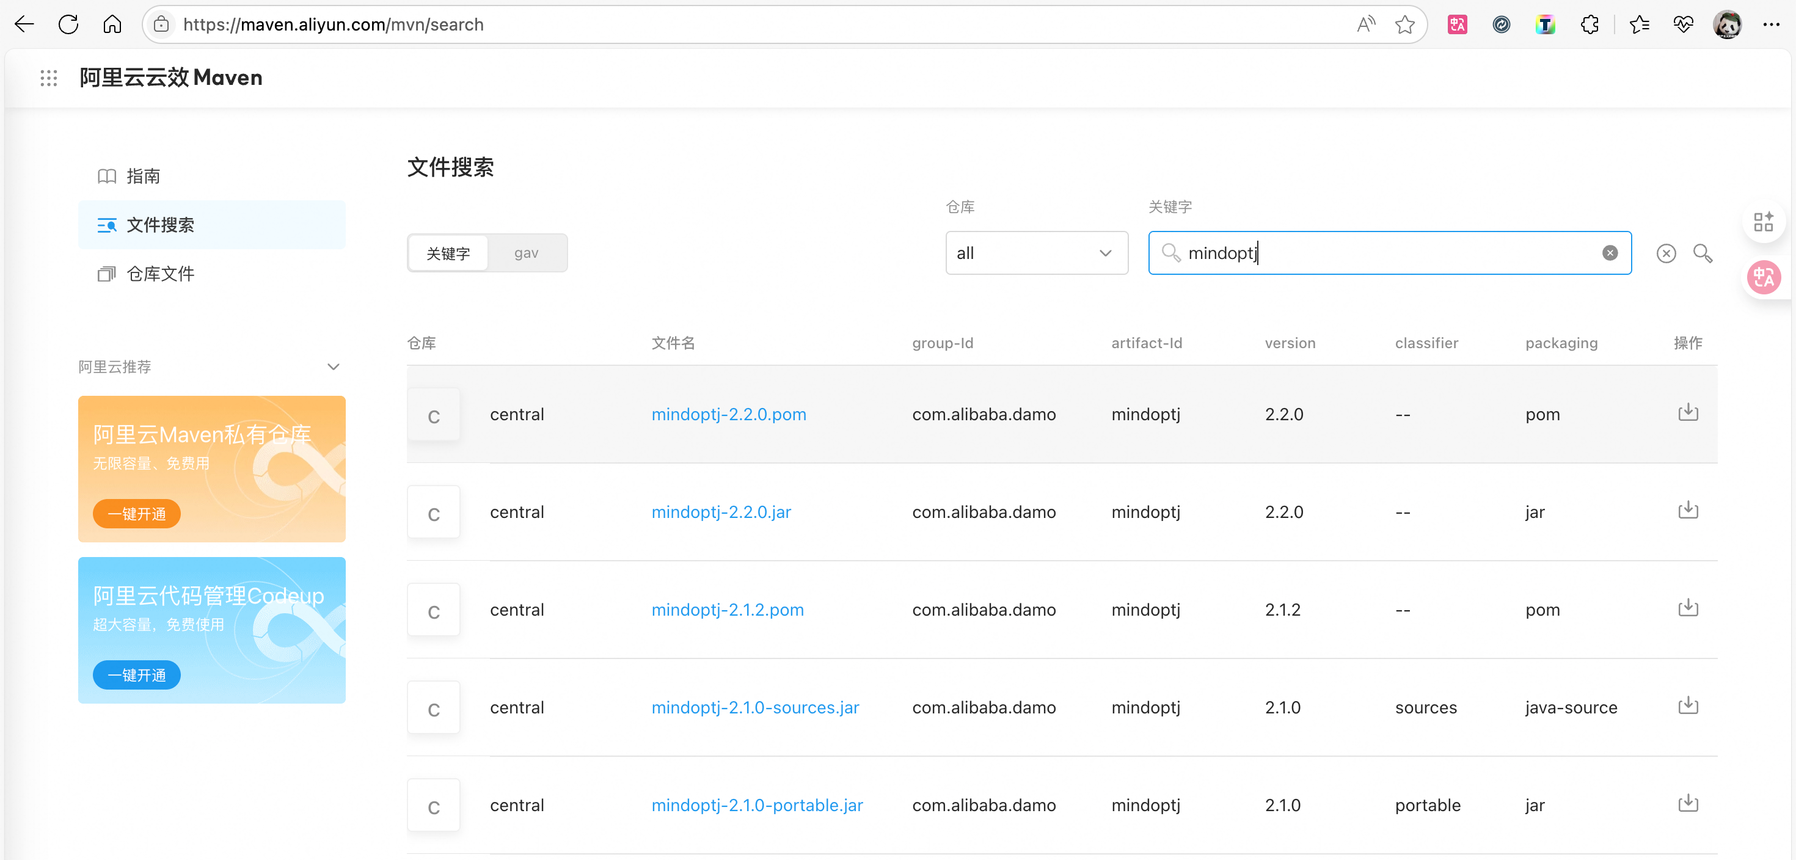1796x860 pixels.
Task: Switch search mode to 关键字
Action: coord(448,253)
